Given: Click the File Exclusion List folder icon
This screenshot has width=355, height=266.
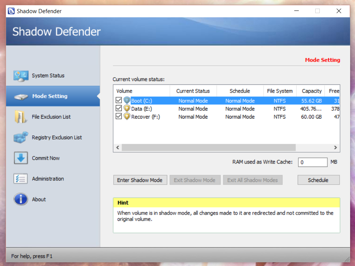Looking at the screenshot, I should point(21,117).
